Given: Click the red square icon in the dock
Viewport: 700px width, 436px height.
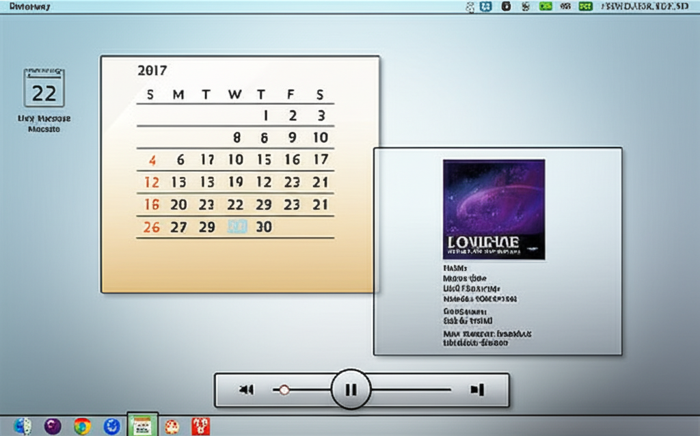Looking at the screenshot, I should [x=200, y=426].
